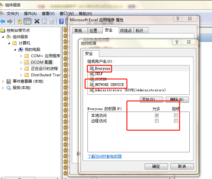Click the Refresh toolbar icon
This screenshot has width=212, height=179.
click(52, 21)
